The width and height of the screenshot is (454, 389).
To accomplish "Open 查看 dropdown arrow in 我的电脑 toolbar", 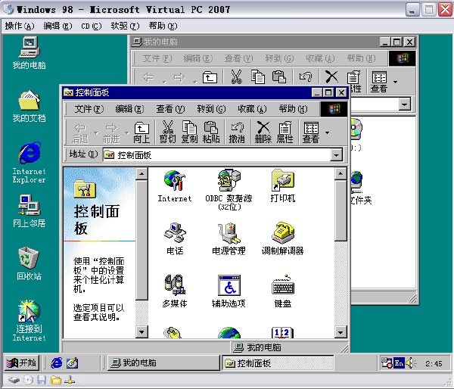I will tap(395, 82).
